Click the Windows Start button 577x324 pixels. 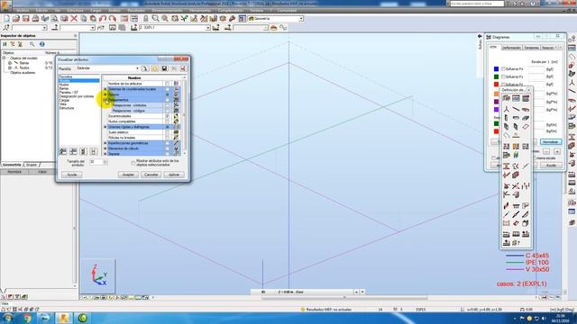[x=7, y=318]
